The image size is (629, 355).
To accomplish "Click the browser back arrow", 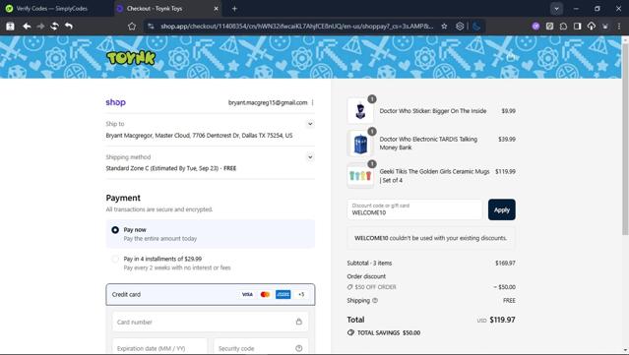I will [27, 26].
